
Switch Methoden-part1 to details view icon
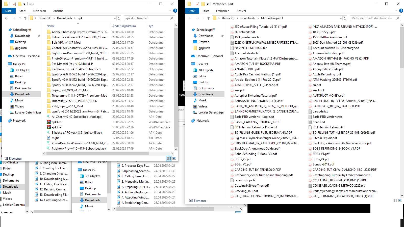pos(395,201)
